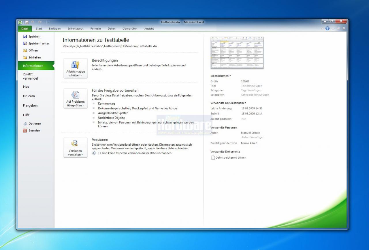Click the date 18.09.2009 14:56
Screen dimensions: 369x250
252,108
